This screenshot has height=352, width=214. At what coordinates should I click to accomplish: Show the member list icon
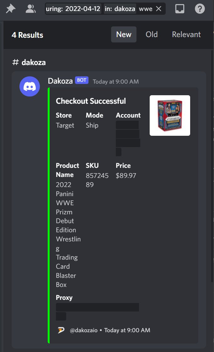[x=30, y=9]
